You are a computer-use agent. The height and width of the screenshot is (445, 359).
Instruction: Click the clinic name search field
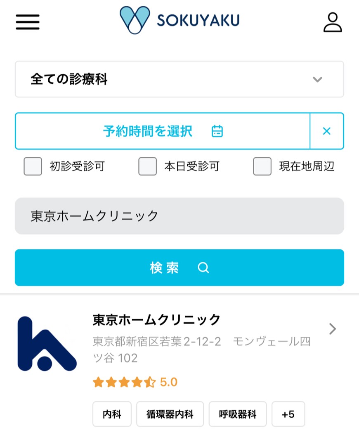coord(179,216)
